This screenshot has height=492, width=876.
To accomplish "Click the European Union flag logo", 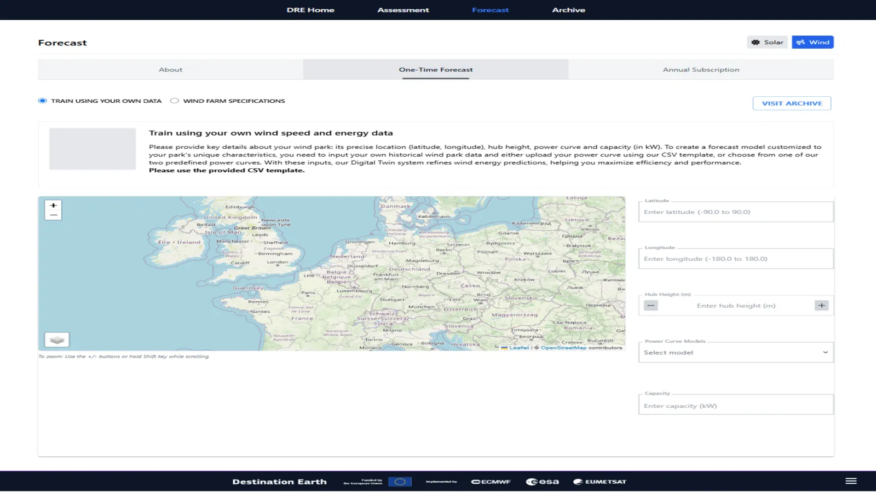I will tap(400, 482).
